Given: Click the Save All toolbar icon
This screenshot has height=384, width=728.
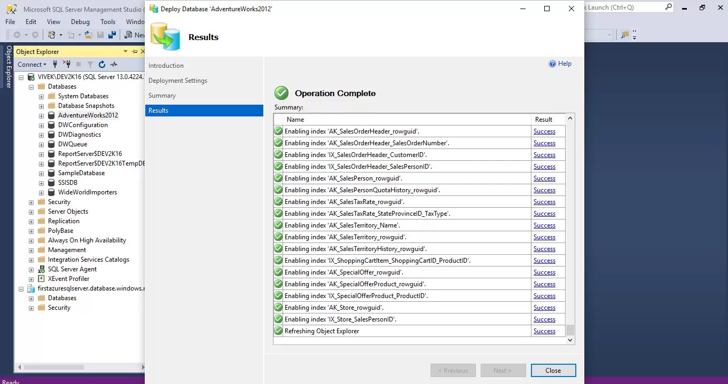Looking at the screenshot, I should pos(112,35).
